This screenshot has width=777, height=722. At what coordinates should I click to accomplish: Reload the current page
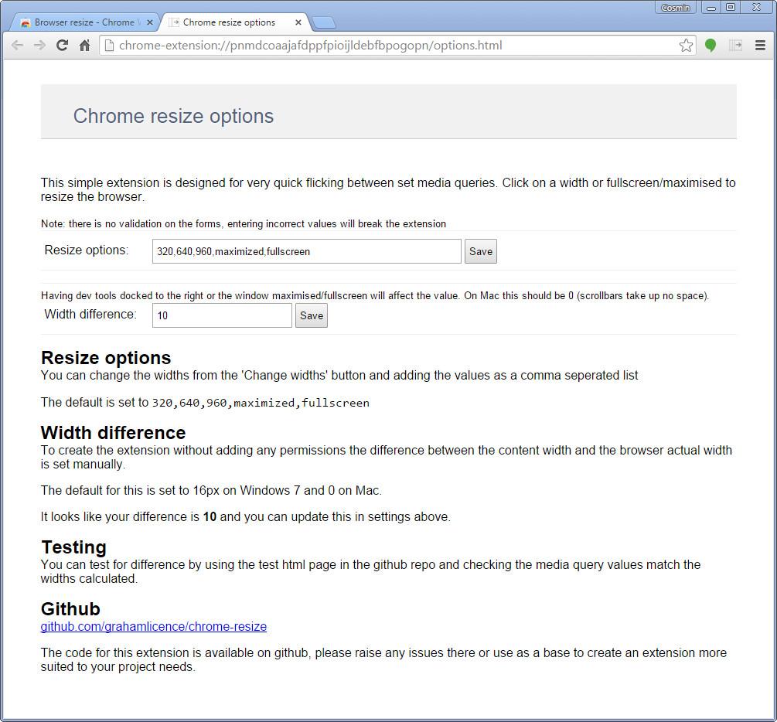pos(62,46)
